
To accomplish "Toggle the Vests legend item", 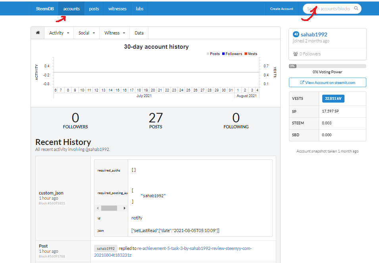I will coord(251,54).
